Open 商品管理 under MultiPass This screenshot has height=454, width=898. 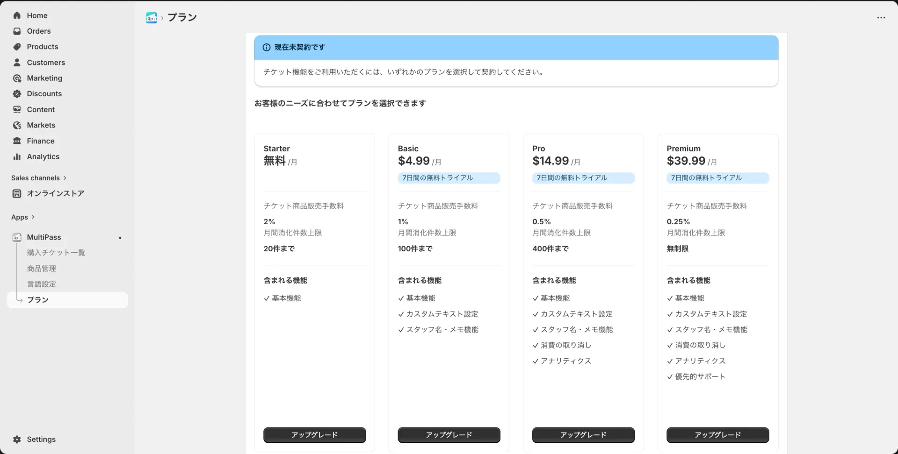pyautogui.click(x=42, y=269)
